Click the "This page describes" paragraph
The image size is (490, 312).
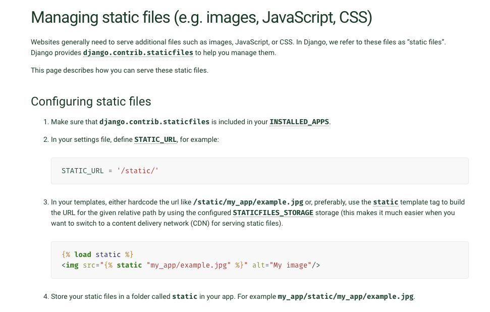(x=120, y=70)
